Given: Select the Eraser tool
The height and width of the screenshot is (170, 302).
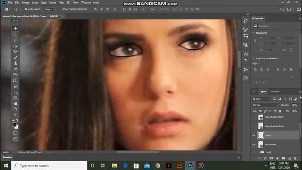Looking at the screenshot, I should click(16, 69).
